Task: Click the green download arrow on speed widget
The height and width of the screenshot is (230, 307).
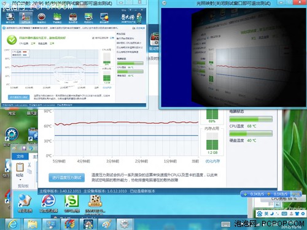Action: tap(245, 194)
